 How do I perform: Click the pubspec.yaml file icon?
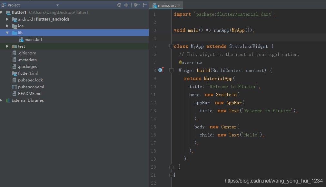(14, 87)
